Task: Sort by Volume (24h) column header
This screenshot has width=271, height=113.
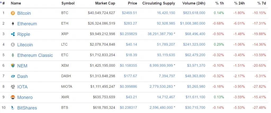Action: pos(194,3)
